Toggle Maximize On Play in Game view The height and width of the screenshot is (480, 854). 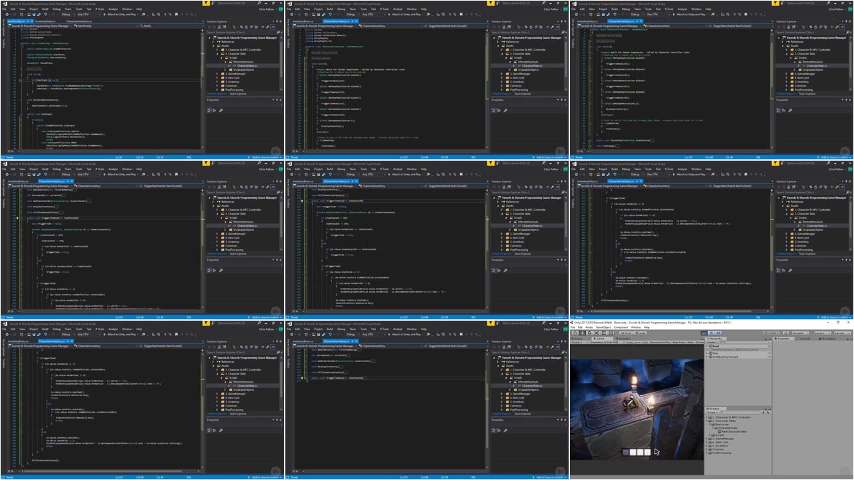661,343
